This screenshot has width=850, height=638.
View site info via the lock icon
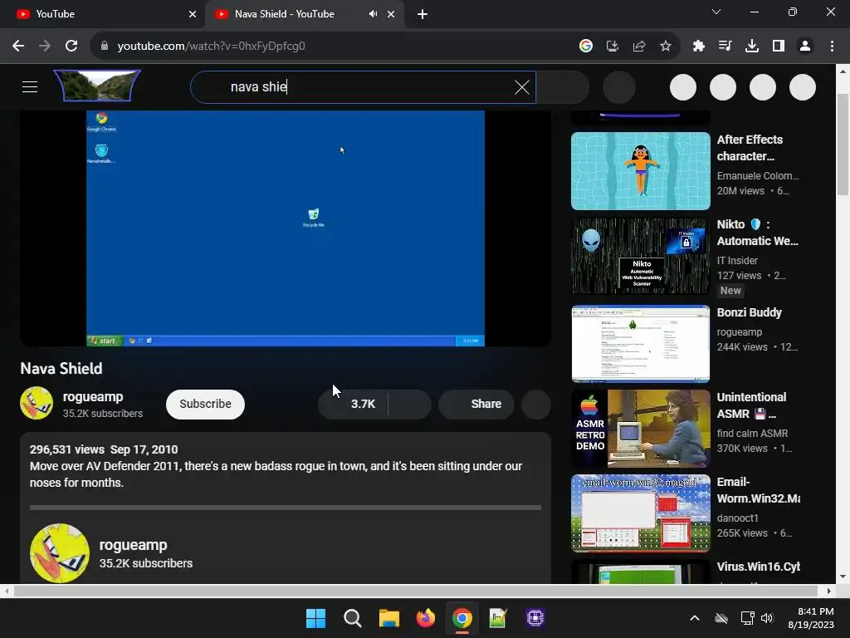point(104,47)
